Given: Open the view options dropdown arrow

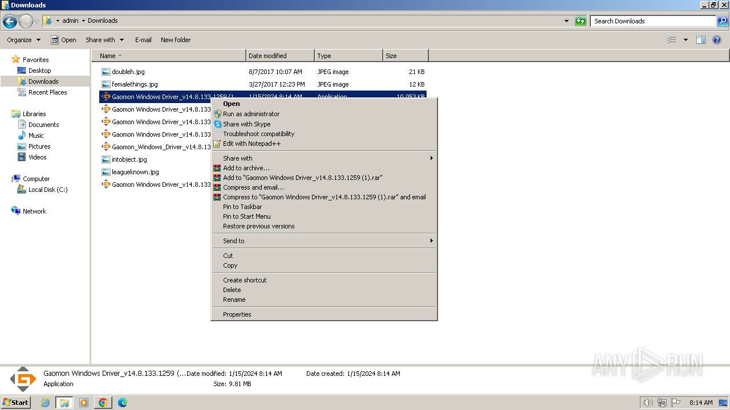Looking at the screenshot, I should [686, 40].
